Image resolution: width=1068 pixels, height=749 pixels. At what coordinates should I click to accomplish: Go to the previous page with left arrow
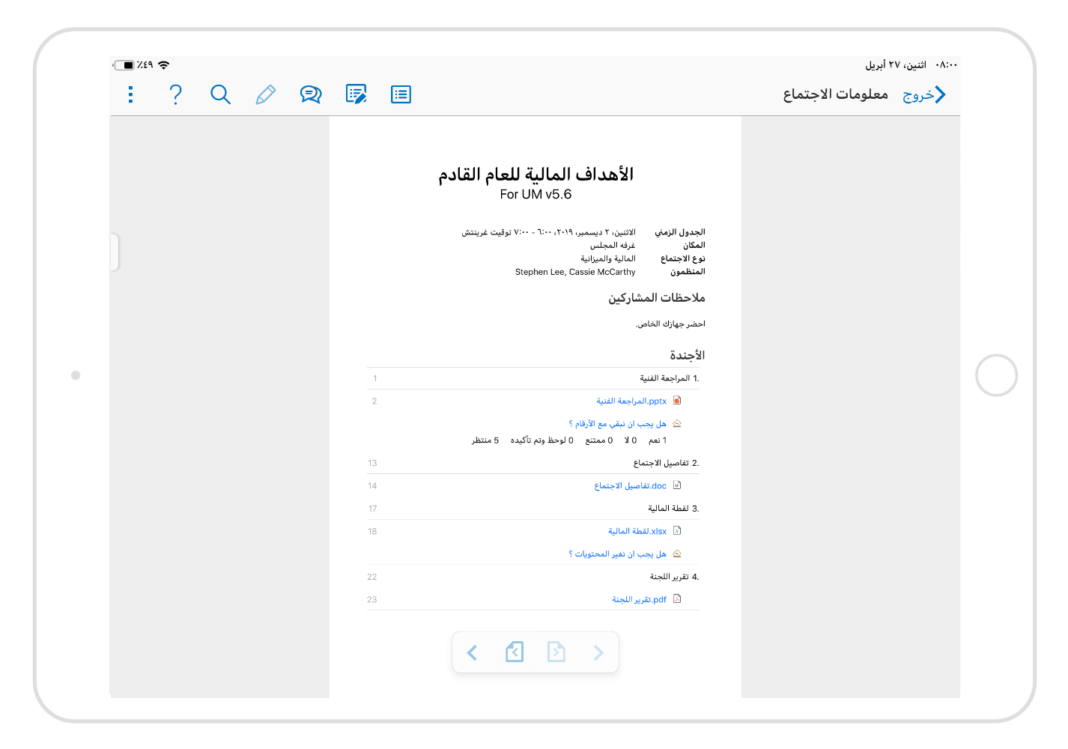tap(473, 652)
